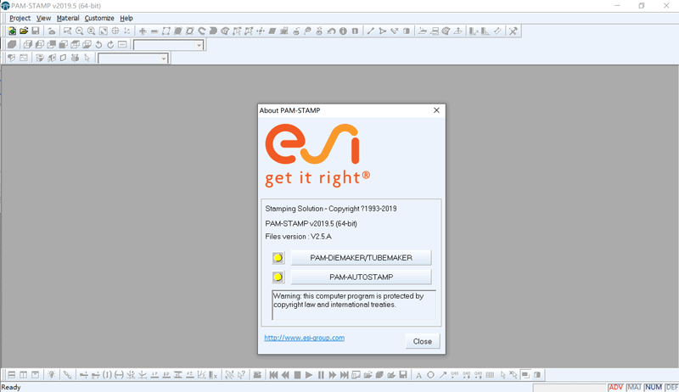Toggle the PAM-DIEMAKER/TUBEMAKER yellow indicator
The width and height of the screenshot is (679, 392).
pyautogui.click(x=278, y=258)
